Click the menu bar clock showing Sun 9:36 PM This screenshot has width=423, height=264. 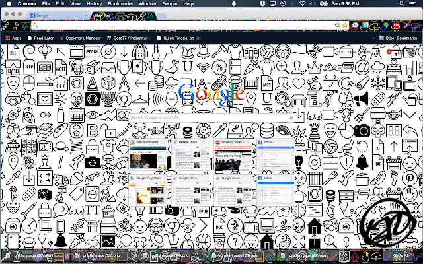[x=345, y=3]
